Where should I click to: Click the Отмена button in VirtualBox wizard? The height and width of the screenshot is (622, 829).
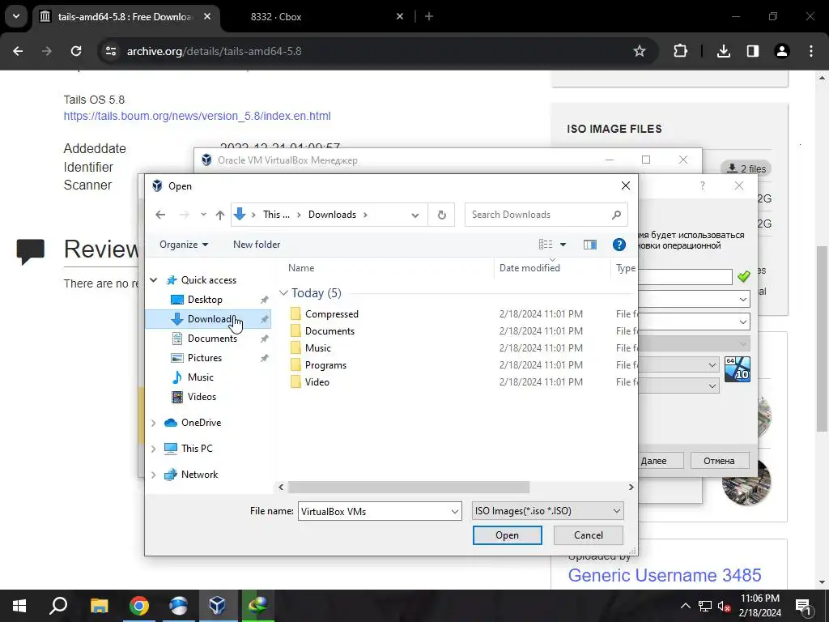click(x=719, y=461)
